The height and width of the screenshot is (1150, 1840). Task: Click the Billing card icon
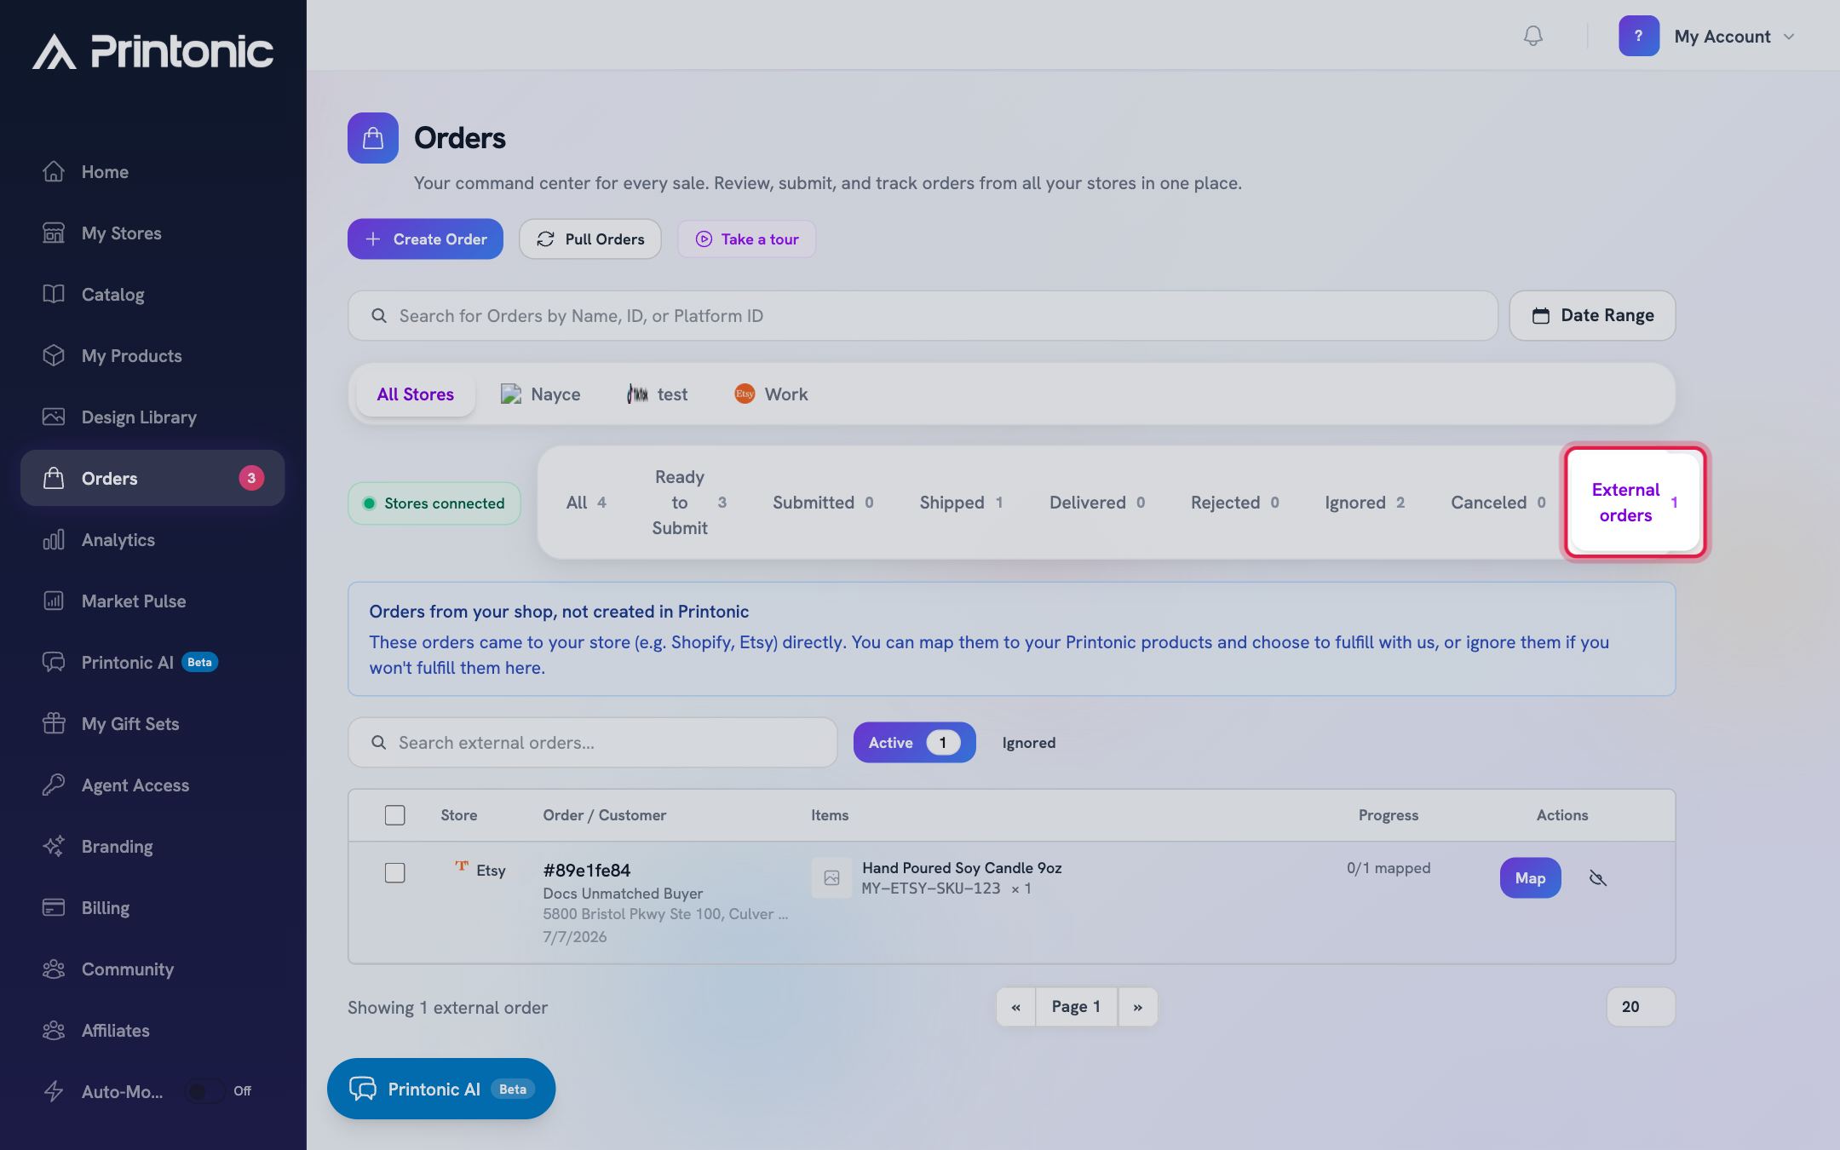coord(54,908)
